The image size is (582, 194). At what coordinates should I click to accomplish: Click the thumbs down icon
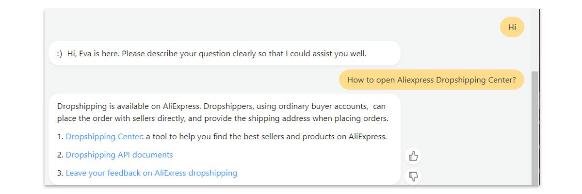413,177
